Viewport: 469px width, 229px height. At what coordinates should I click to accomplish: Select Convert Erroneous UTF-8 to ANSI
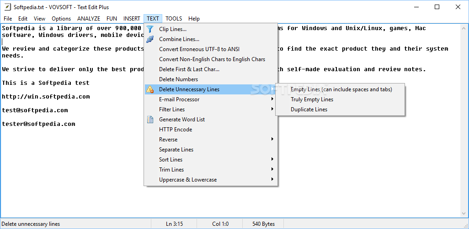(211, 49)
